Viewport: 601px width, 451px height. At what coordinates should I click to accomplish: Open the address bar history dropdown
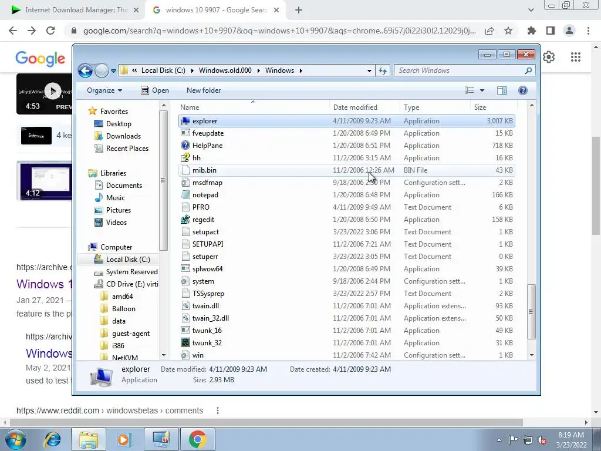[x=369, y=70]
